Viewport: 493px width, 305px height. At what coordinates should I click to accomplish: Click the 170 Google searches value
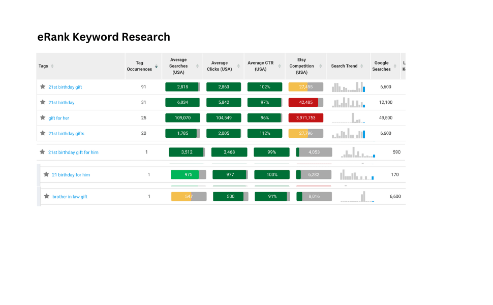point(395,174)
